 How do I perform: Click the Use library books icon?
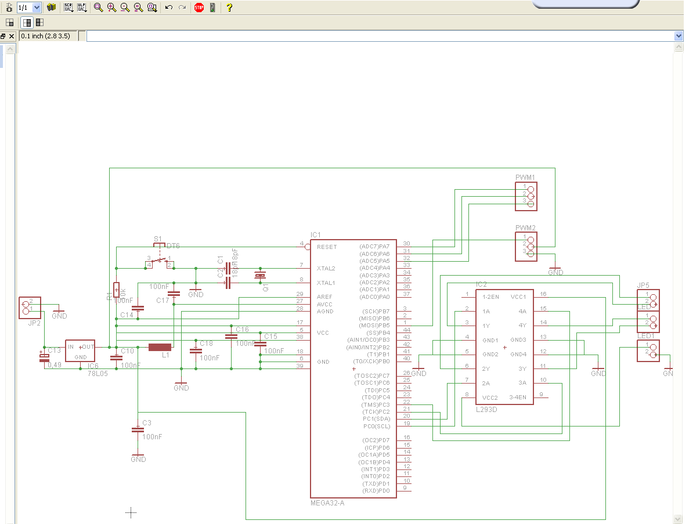coord(52,8)
